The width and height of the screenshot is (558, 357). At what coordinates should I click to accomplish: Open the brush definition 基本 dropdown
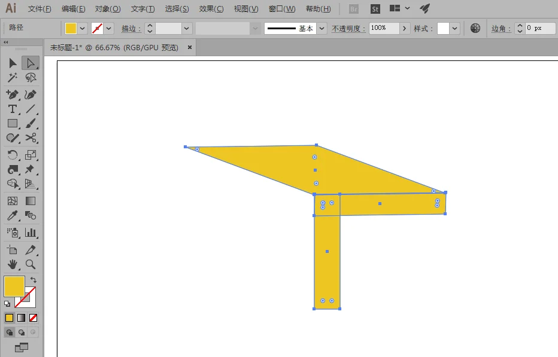[322, 29]
